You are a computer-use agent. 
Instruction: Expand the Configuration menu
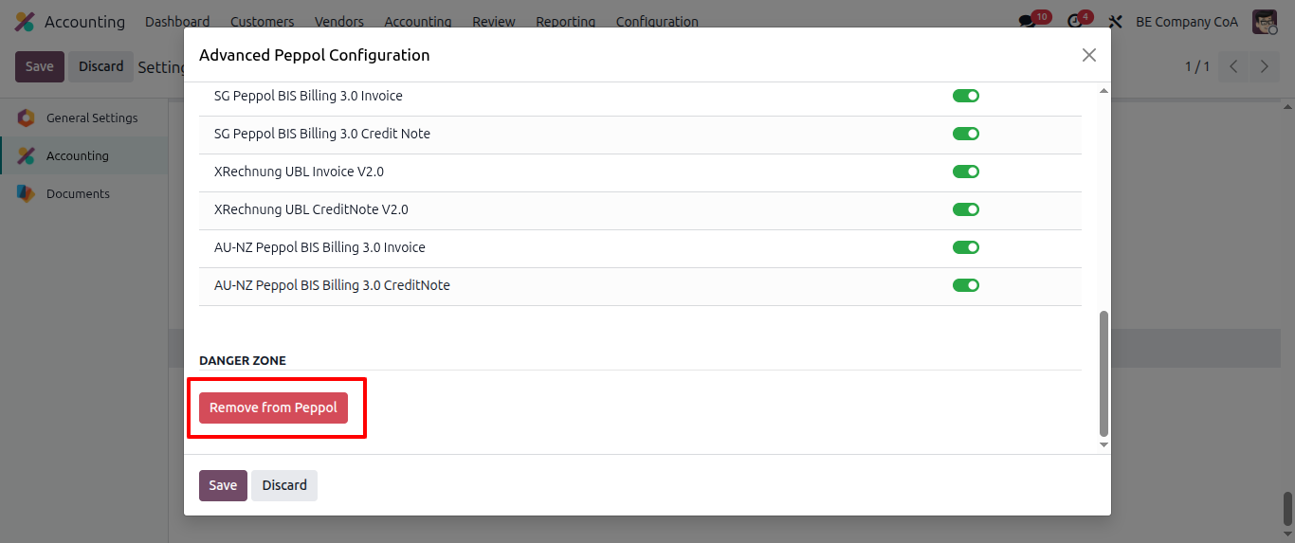657,22
